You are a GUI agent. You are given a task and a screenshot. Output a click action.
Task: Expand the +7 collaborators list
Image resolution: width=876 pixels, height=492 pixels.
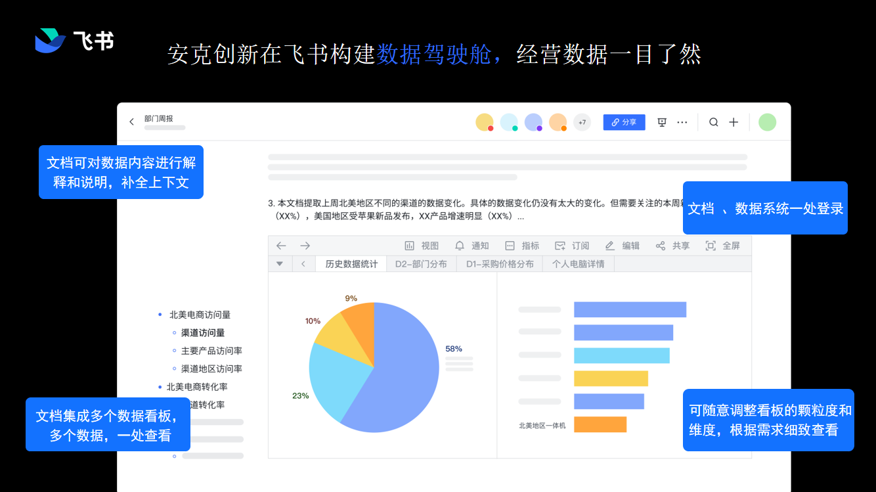tap(582, 122)
